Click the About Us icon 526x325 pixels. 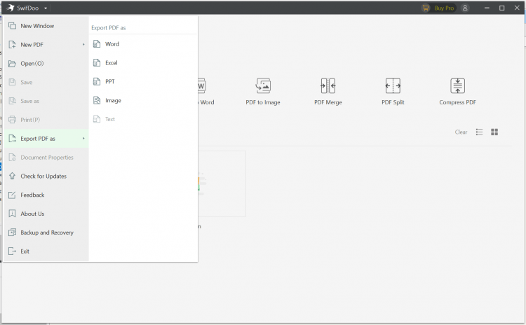(12, 214)
